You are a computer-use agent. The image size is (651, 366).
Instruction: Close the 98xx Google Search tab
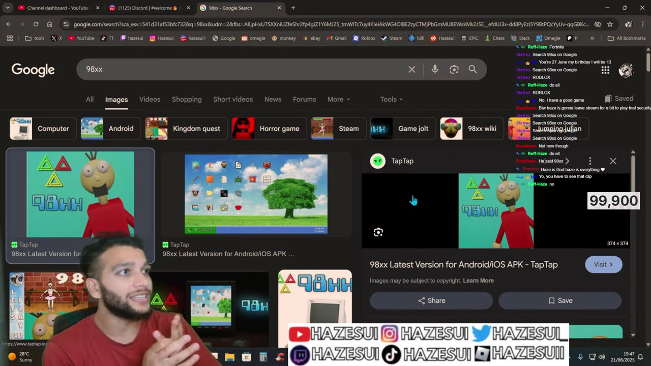[x=279, y=8]
